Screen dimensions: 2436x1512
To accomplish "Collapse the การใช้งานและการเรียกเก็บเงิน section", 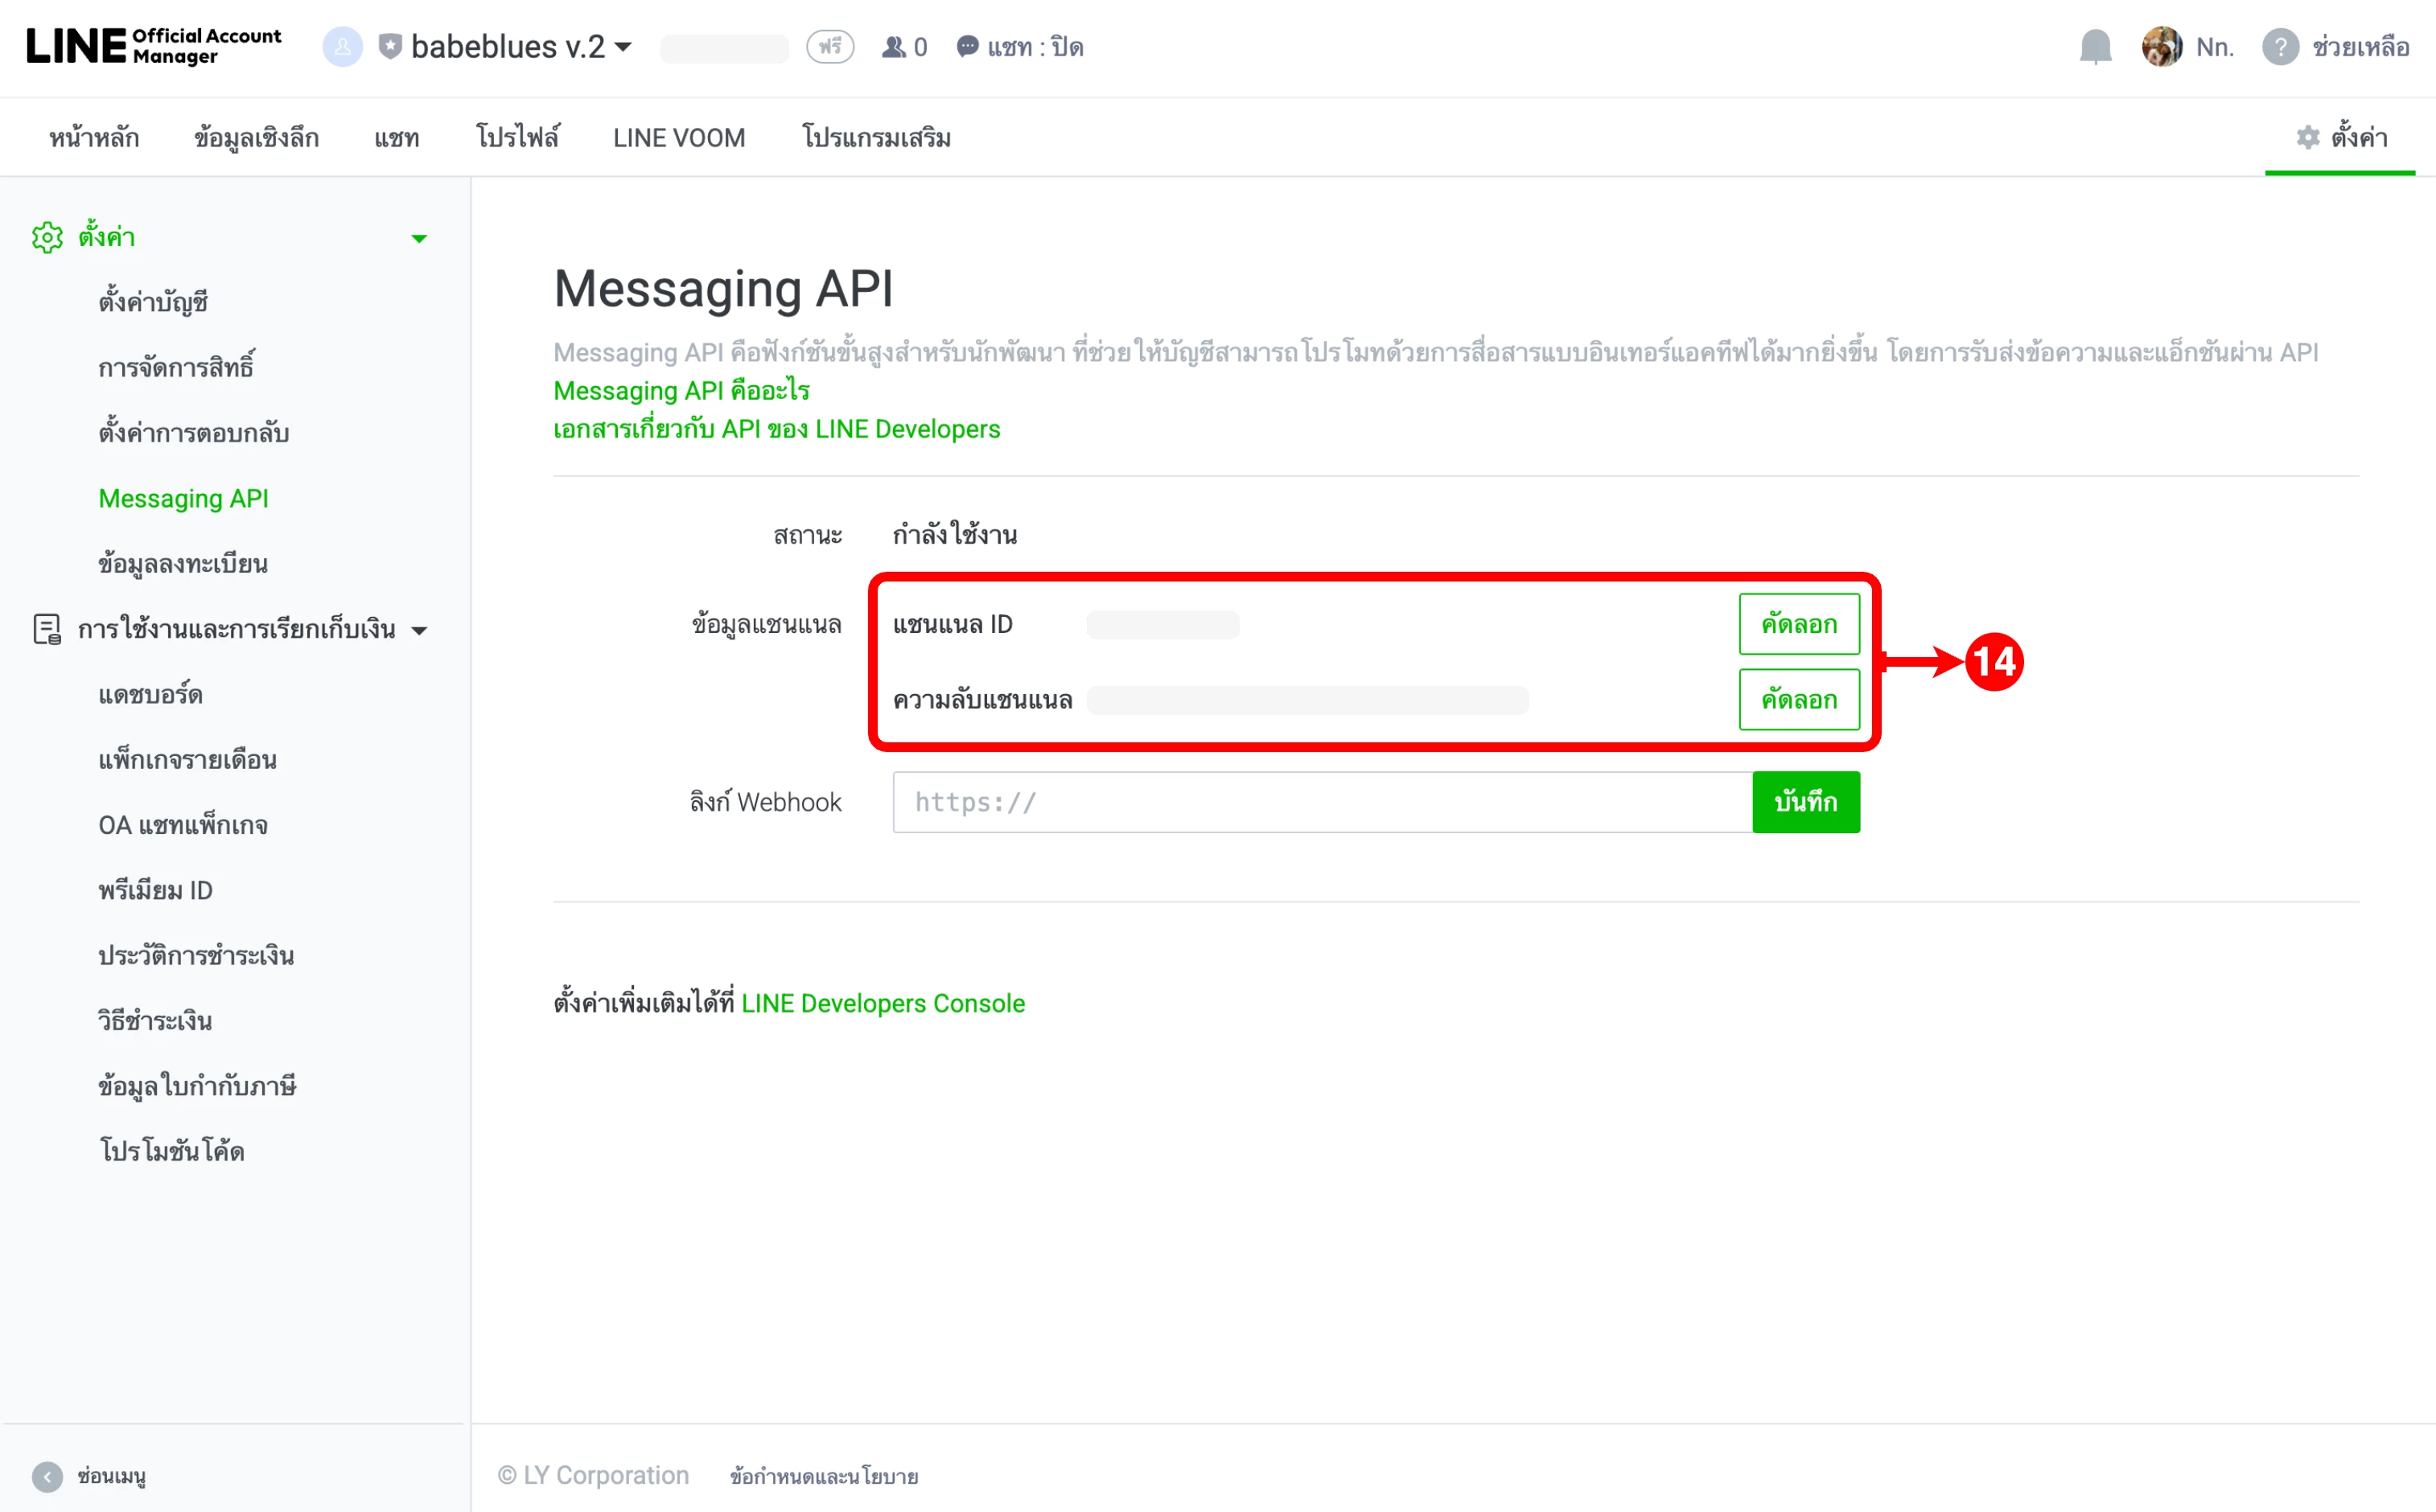I will (x=420, y=630).
